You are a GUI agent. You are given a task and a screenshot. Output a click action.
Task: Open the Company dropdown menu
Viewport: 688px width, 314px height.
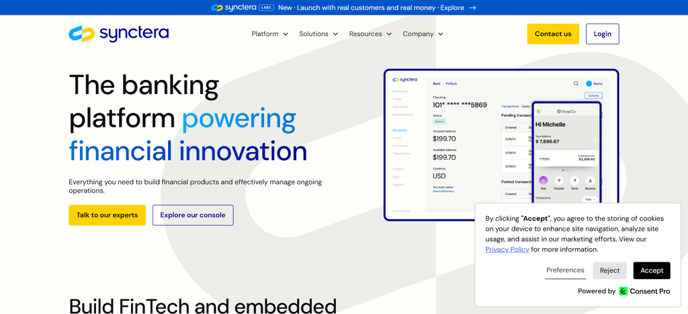click(x=423, y=34)
